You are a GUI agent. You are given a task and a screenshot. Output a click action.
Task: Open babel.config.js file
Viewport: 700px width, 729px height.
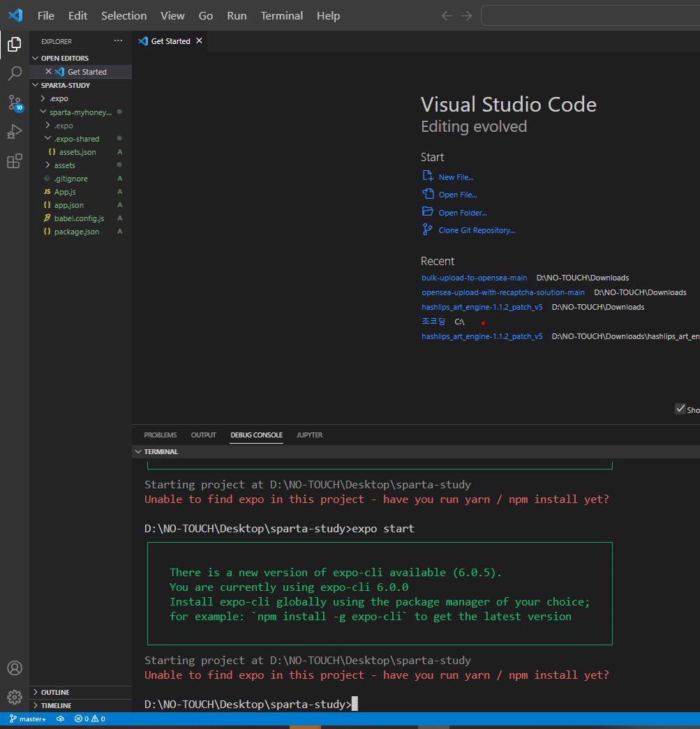(x=80, y=218)
